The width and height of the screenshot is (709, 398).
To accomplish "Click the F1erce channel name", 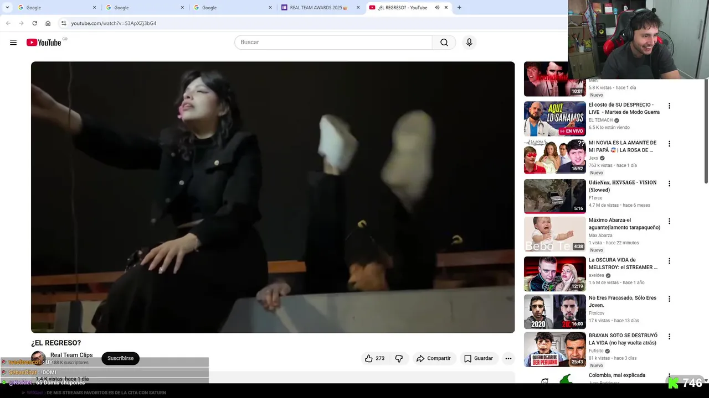I will [595, 198].
